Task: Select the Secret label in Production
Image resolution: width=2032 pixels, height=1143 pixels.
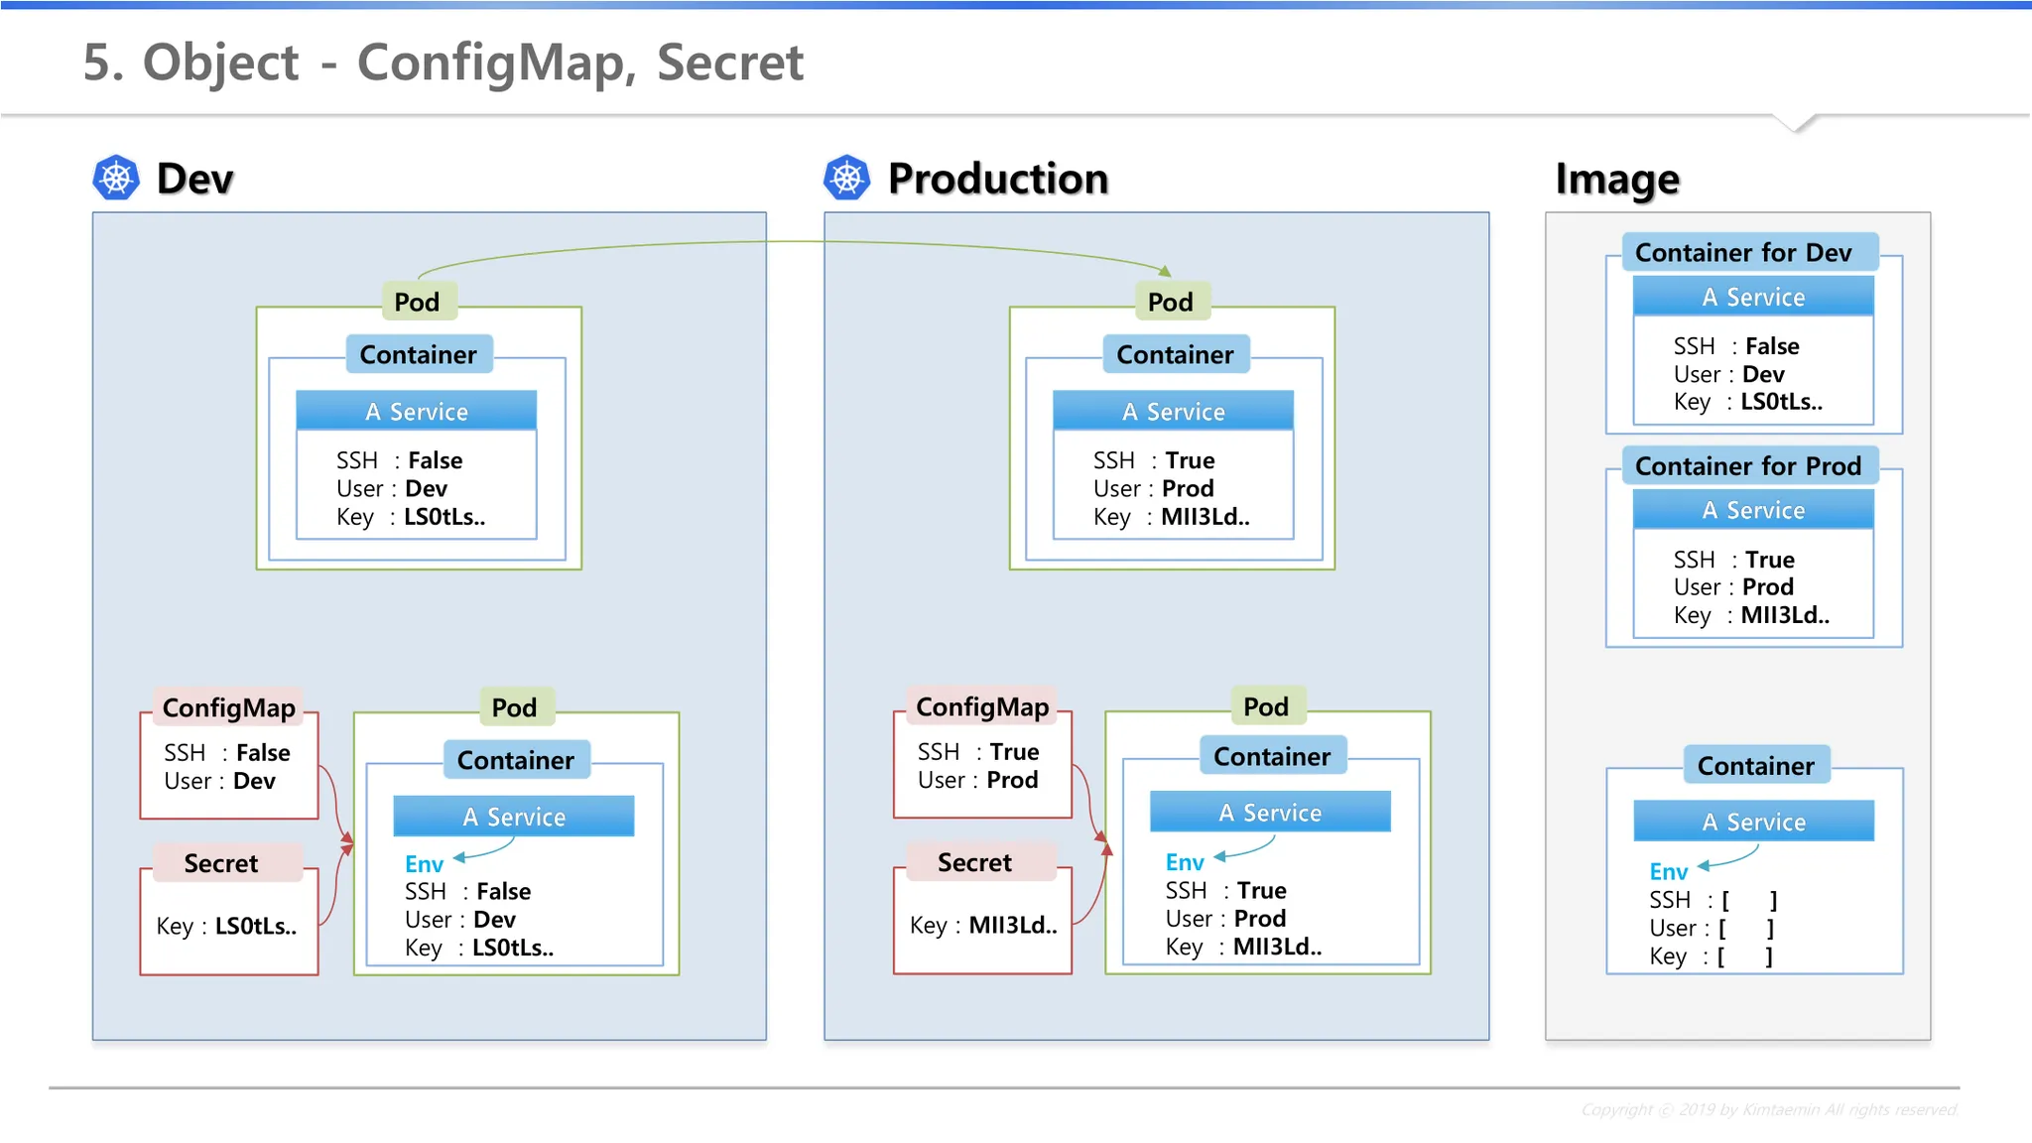Action: click(x=974, y=862)
